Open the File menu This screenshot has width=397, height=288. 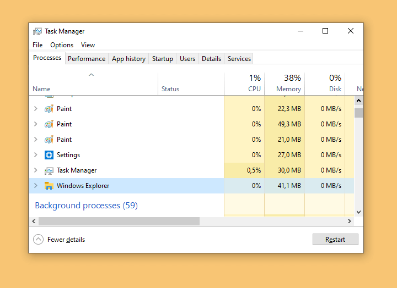[37, 45]
